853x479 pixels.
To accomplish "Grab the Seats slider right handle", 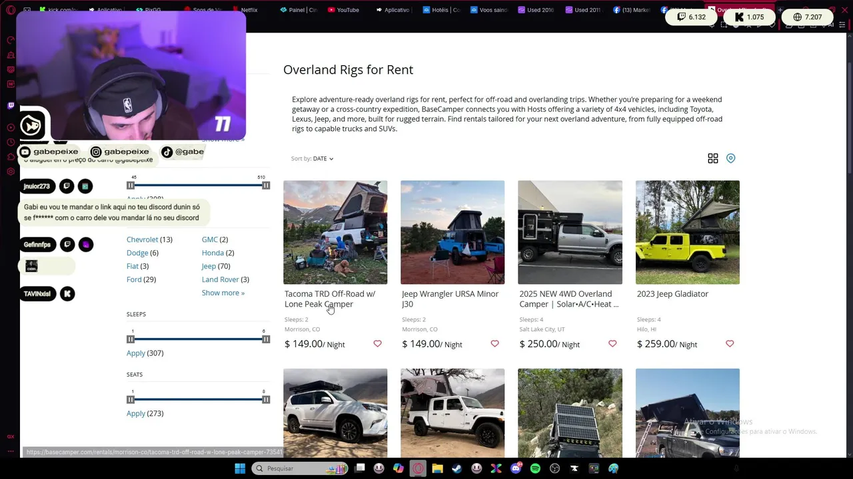I will pyautogui.click(x=266, y=400).
